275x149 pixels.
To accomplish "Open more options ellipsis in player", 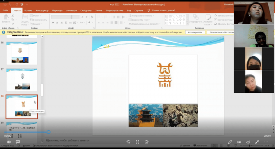I will [266, 142].
